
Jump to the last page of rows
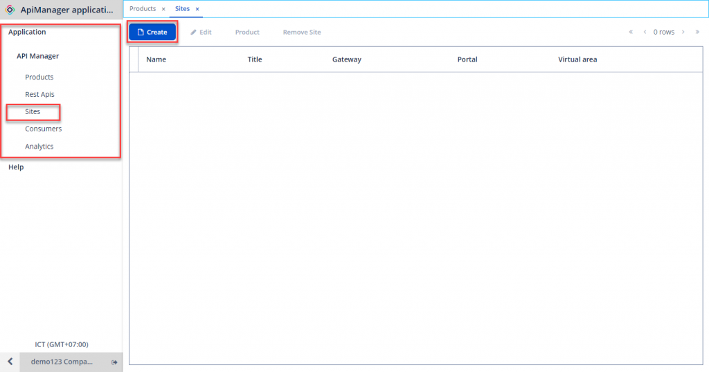click(x=697, y=32)
